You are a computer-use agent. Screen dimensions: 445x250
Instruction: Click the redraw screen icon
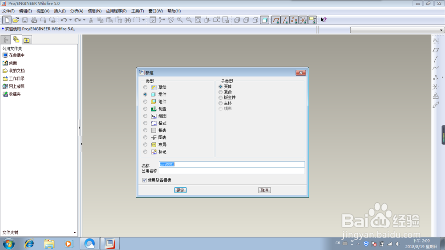tap(153, 20)
